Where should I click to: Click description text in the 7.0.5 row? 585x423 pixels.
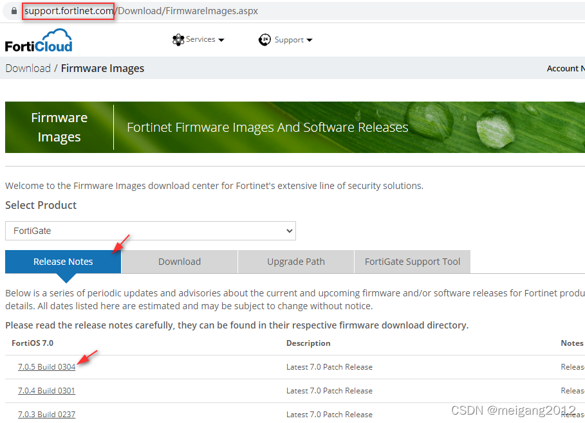(330, 366)
